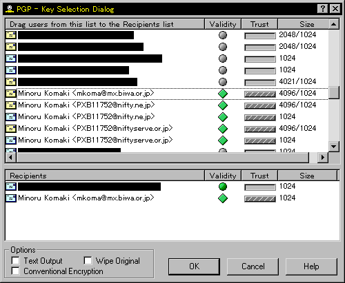This screenshot has height=283, width=345.
Task: Click the Trust header in the Recipients list
Action: 259,176
